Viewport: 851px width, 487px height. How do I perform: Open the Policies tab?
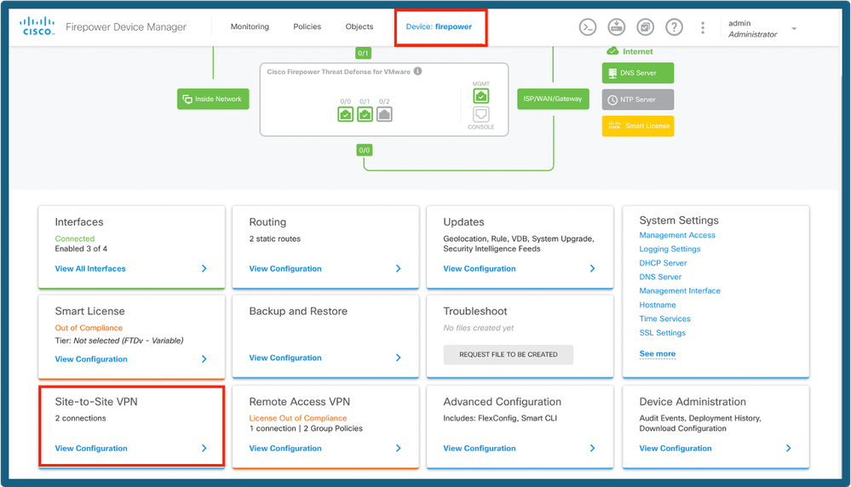pyautogui.click(x=308, y=26)
